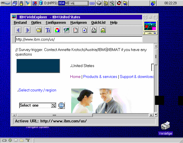Click the Actieve URL status bar text
This screenshot has height=143, width=183.
tap(51, 121)
